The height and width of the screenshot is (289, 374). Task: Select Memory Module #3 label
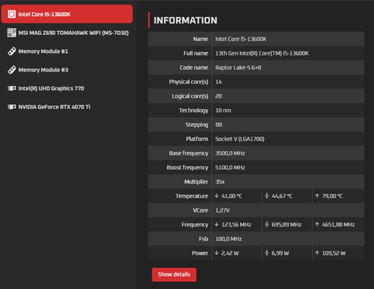coord(43,70)
